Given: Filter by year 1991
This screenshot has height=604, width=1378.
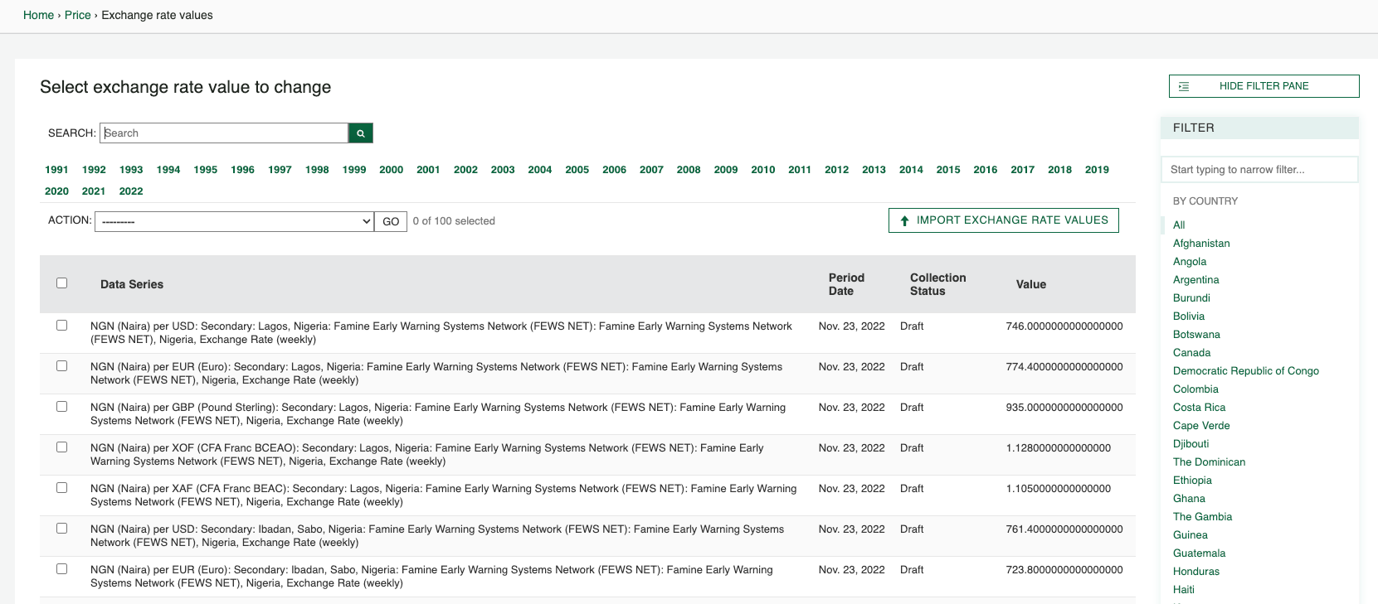Looking at the screenshot, I should pyautogui.click(x=56, y=170).
